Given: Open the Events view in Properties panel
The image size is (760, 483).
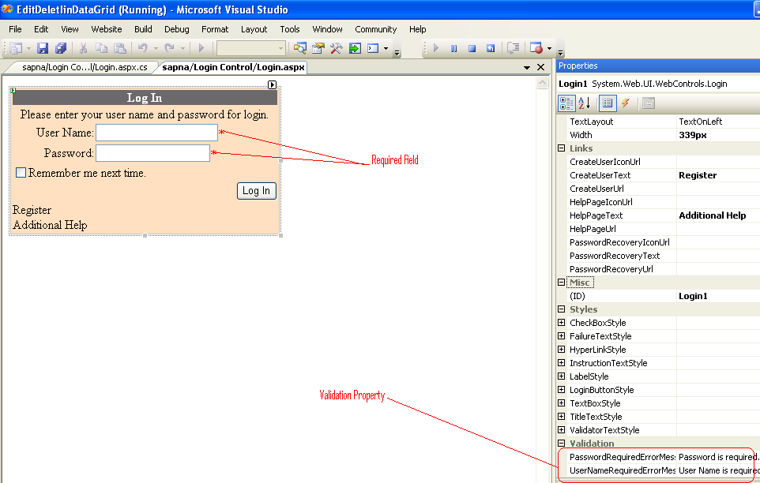Looking at the screenshot, I should (x=624, y=103).
